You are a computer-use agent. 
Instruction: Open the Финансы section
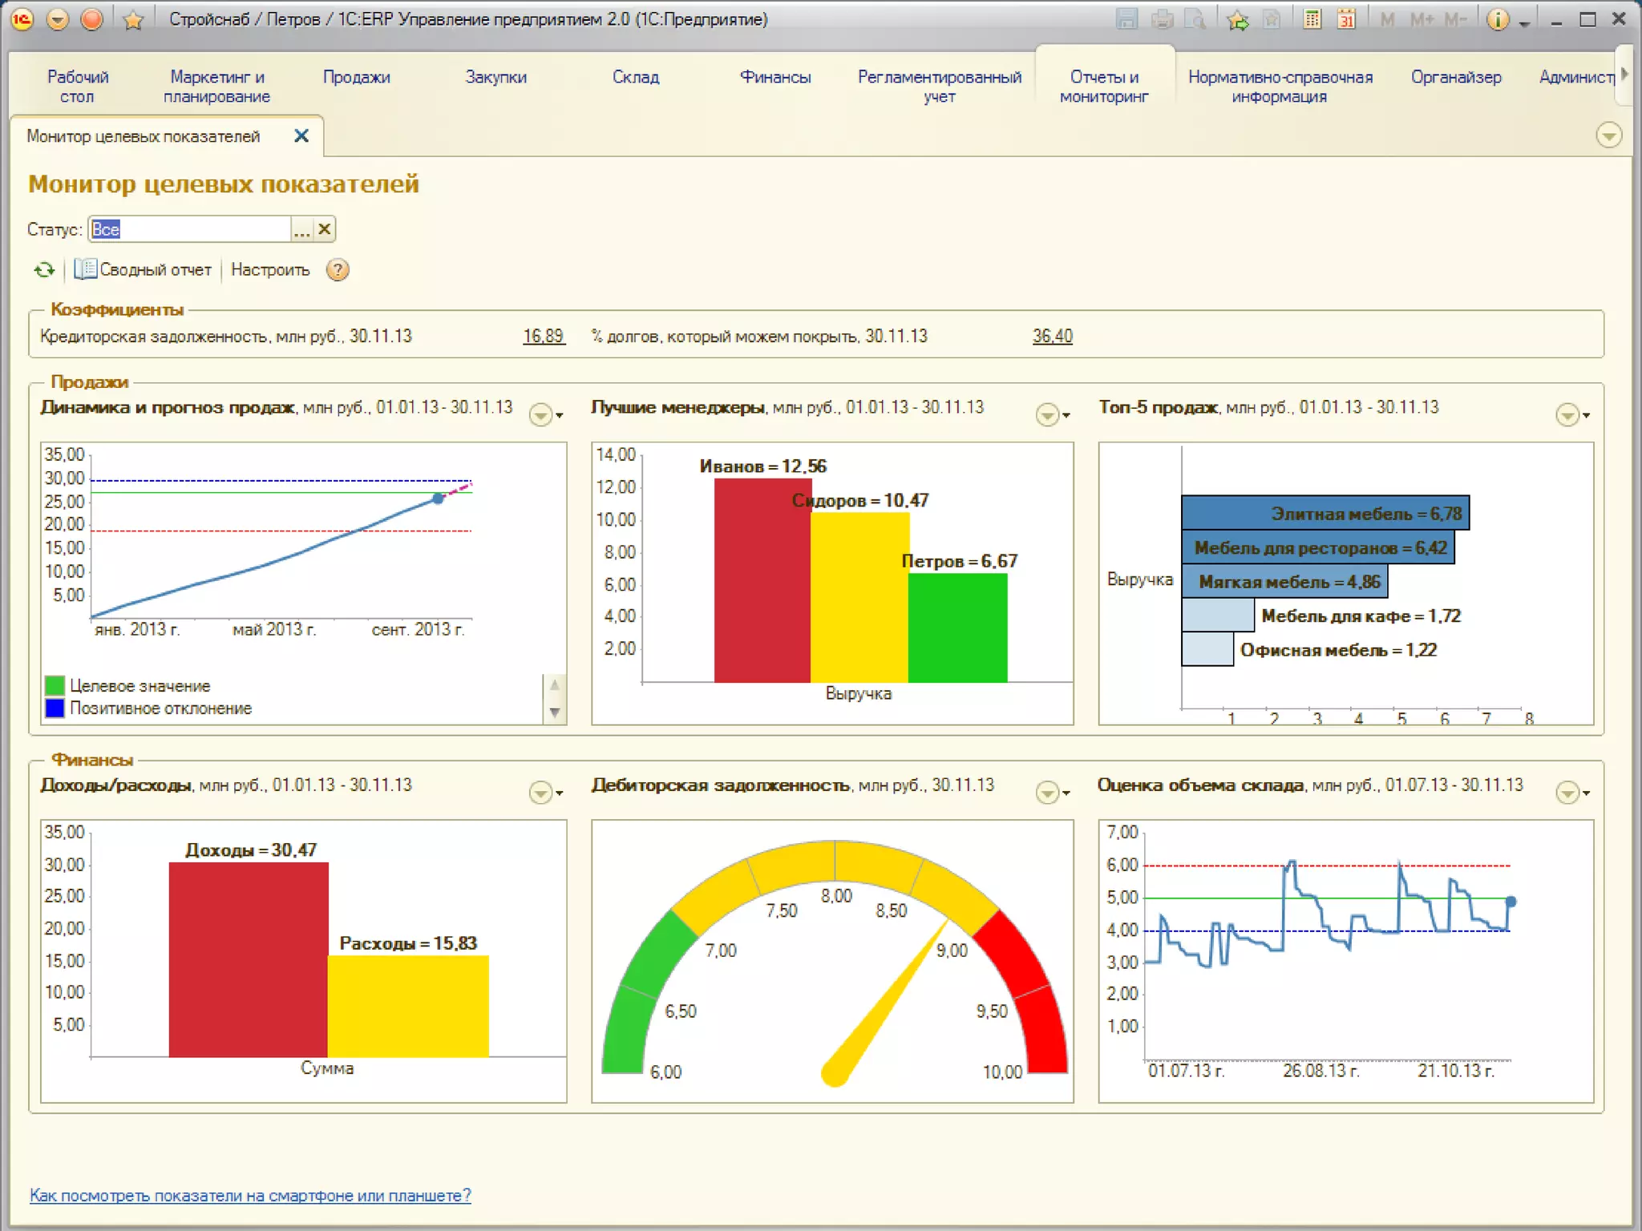coord(774,77)
